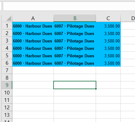
Task: Click cell C5 with 3,500.00
Action: point(108,55)
